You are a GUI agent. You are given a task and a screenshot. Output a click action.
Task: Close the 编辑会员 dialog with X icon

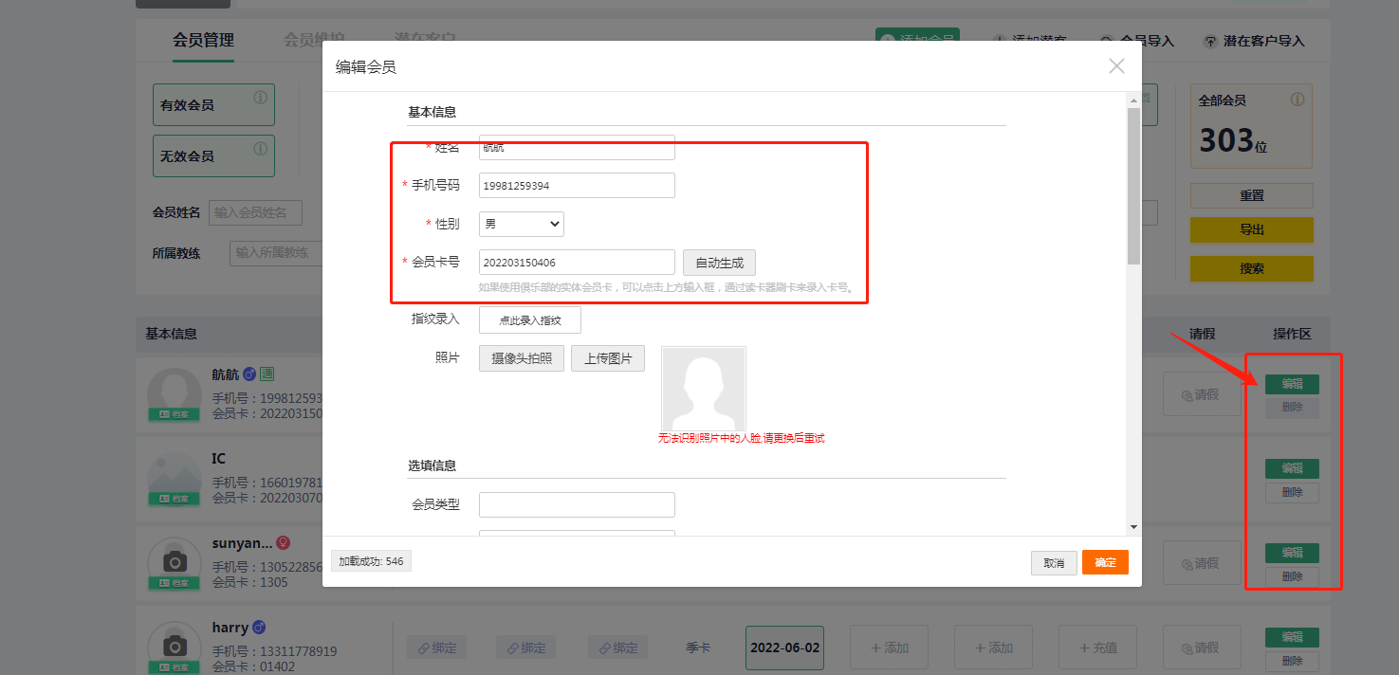pyautogui.click(x=1116, y=66)
